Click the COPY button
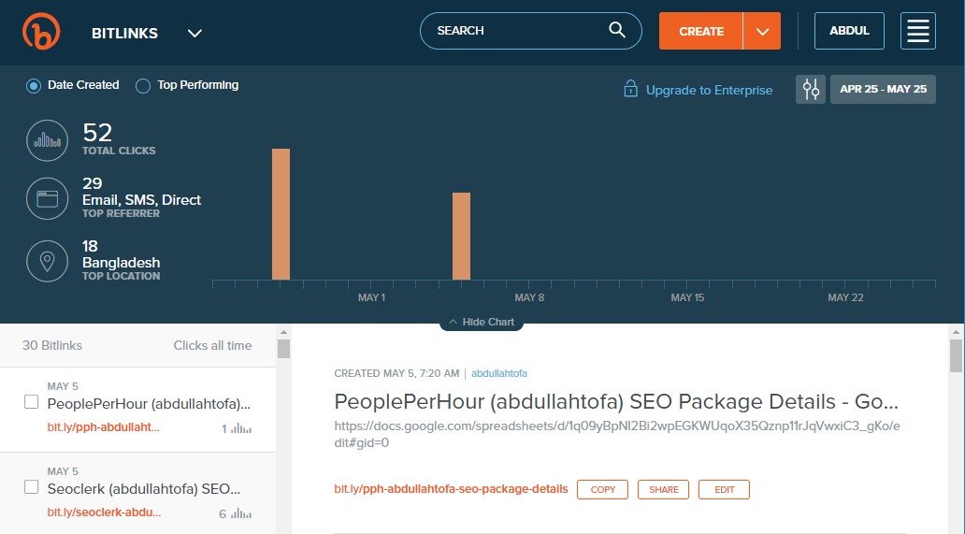Image resolution: width=965 pixels, height=534 pixels. click(x=602, y=490)
